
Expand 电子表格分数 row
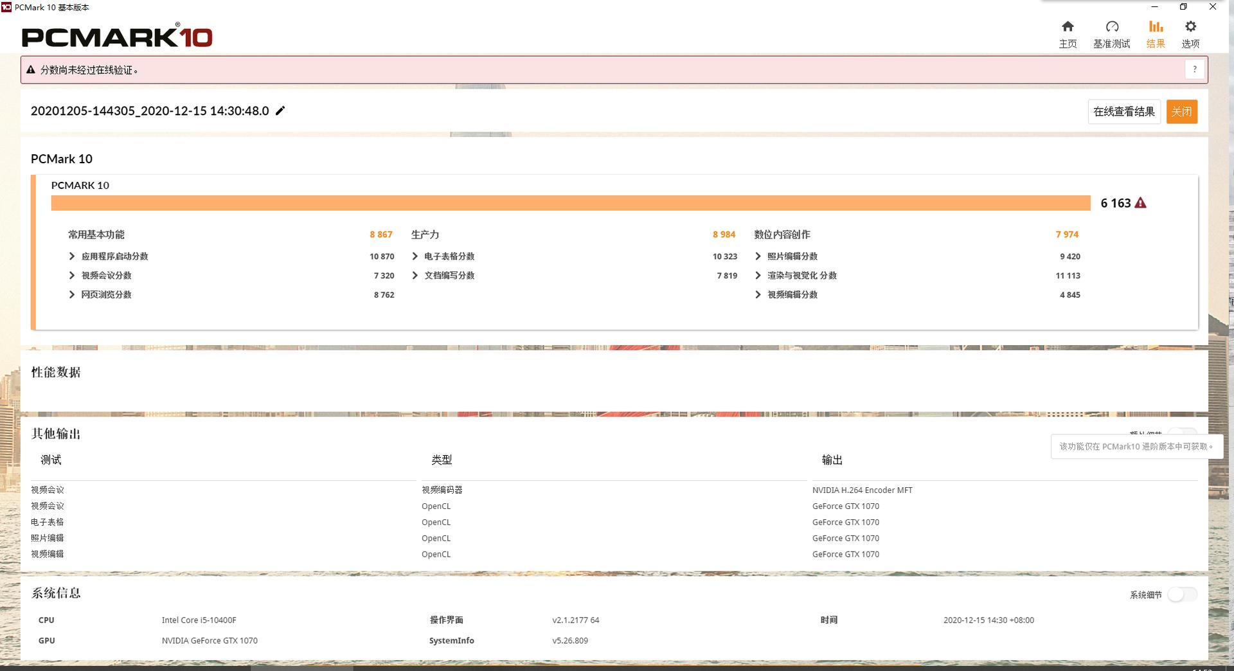[x=415, y=256]
